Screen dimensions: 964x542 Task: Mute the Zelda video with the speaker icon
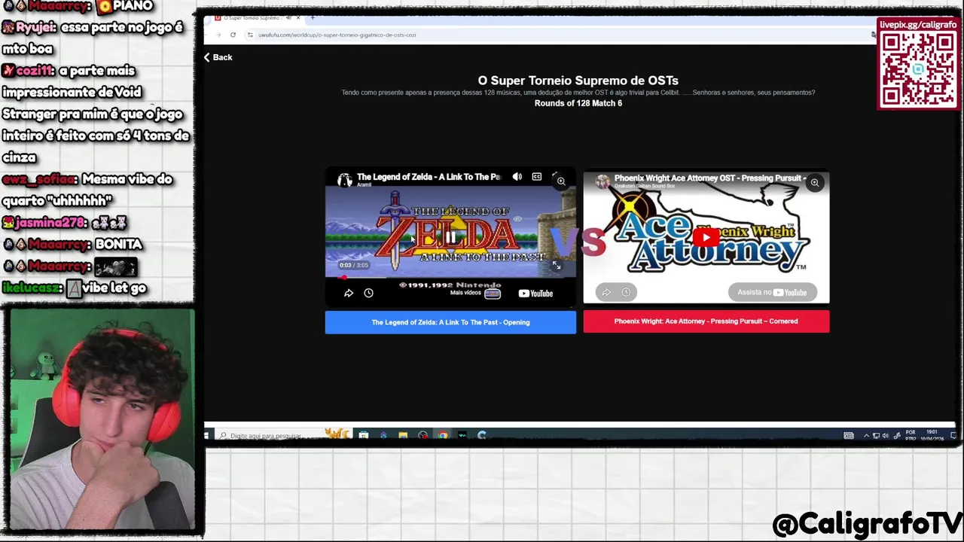pyautogui.click(x=517, y=177)
